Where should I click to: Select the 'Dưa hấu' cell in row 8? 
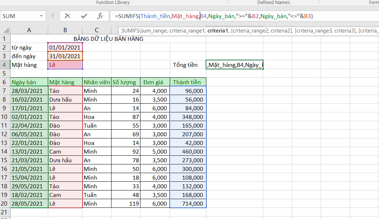65,100
